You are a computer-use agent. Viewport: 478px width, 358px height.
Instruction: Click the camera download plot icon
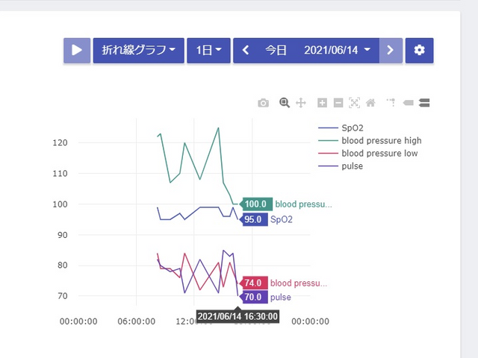click(263, 103)
